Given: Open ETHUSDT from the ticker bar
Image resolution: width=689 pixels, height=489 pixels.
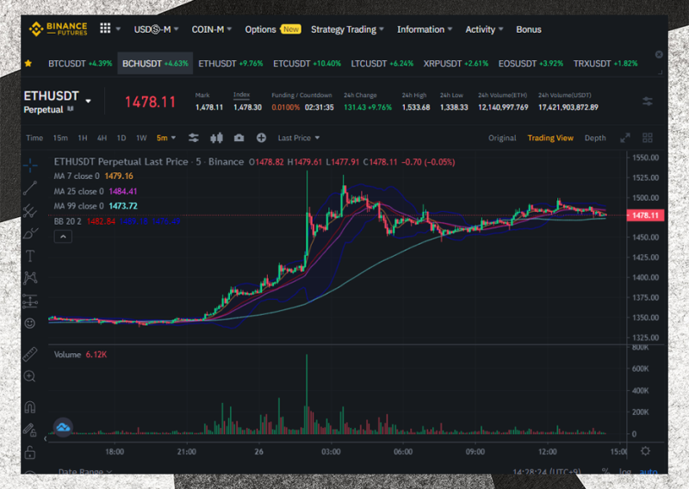Looking at the screenshot, I should [231, 64].
